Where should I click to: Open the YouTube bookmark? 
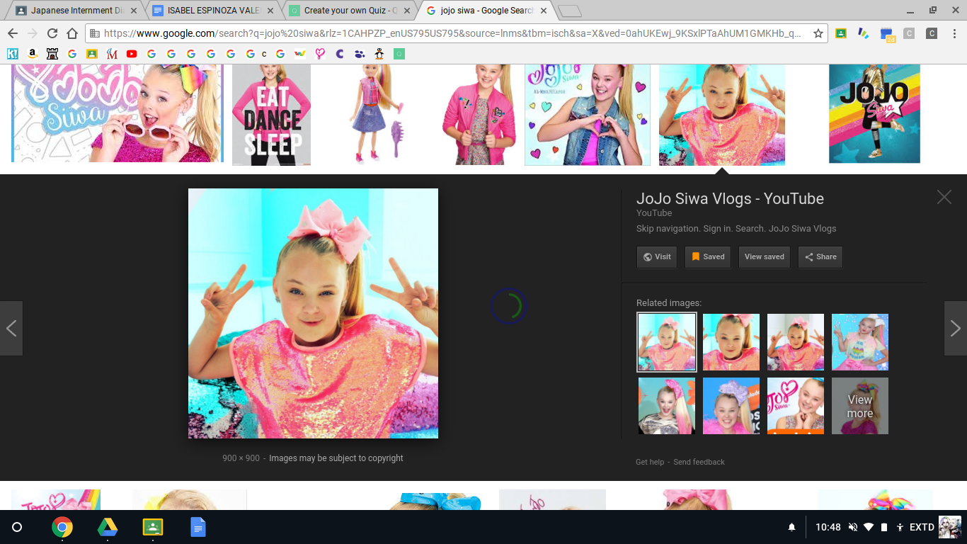[132, 54]
